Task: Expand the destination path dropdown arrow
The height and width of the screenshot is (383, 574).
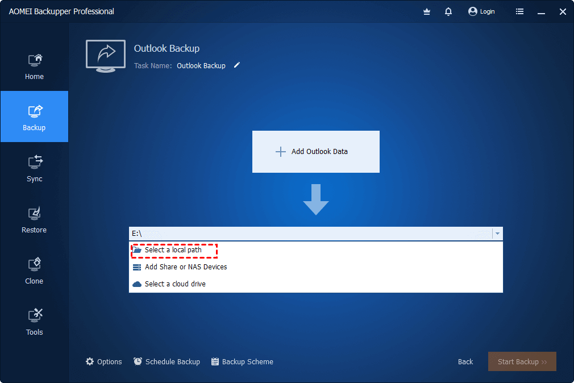Action: (x=497, y=233)
